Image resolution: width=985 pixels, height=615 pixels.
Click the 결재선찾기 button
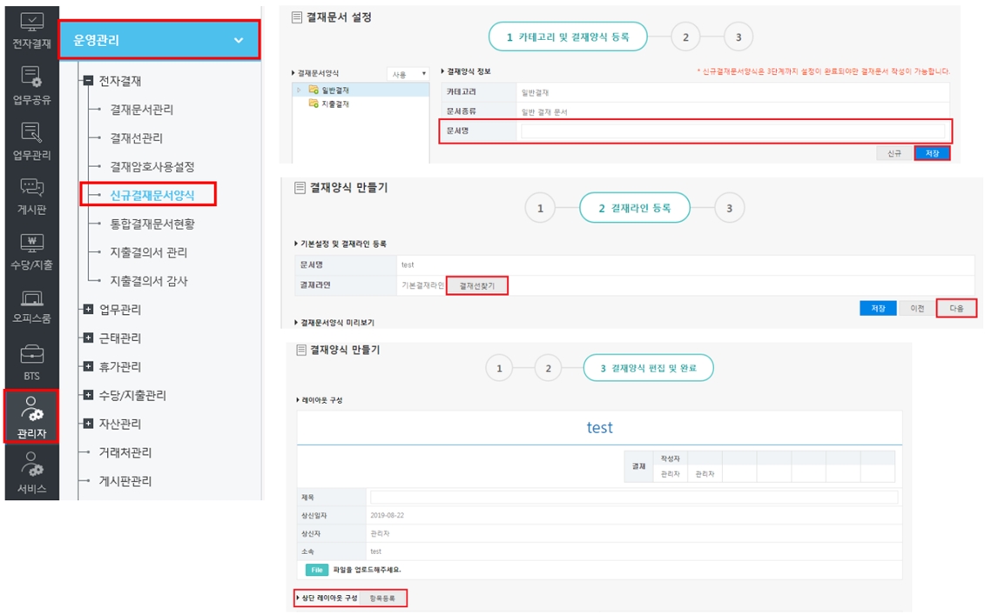(x=476, y=285)
